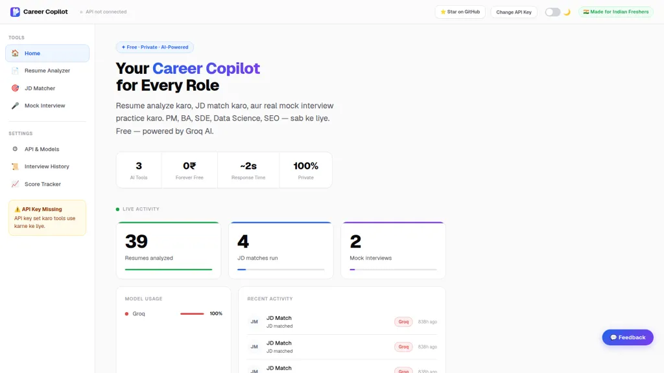
Task: Click the Resumes analyzed progress bar
Action: (x=169, y=269)
